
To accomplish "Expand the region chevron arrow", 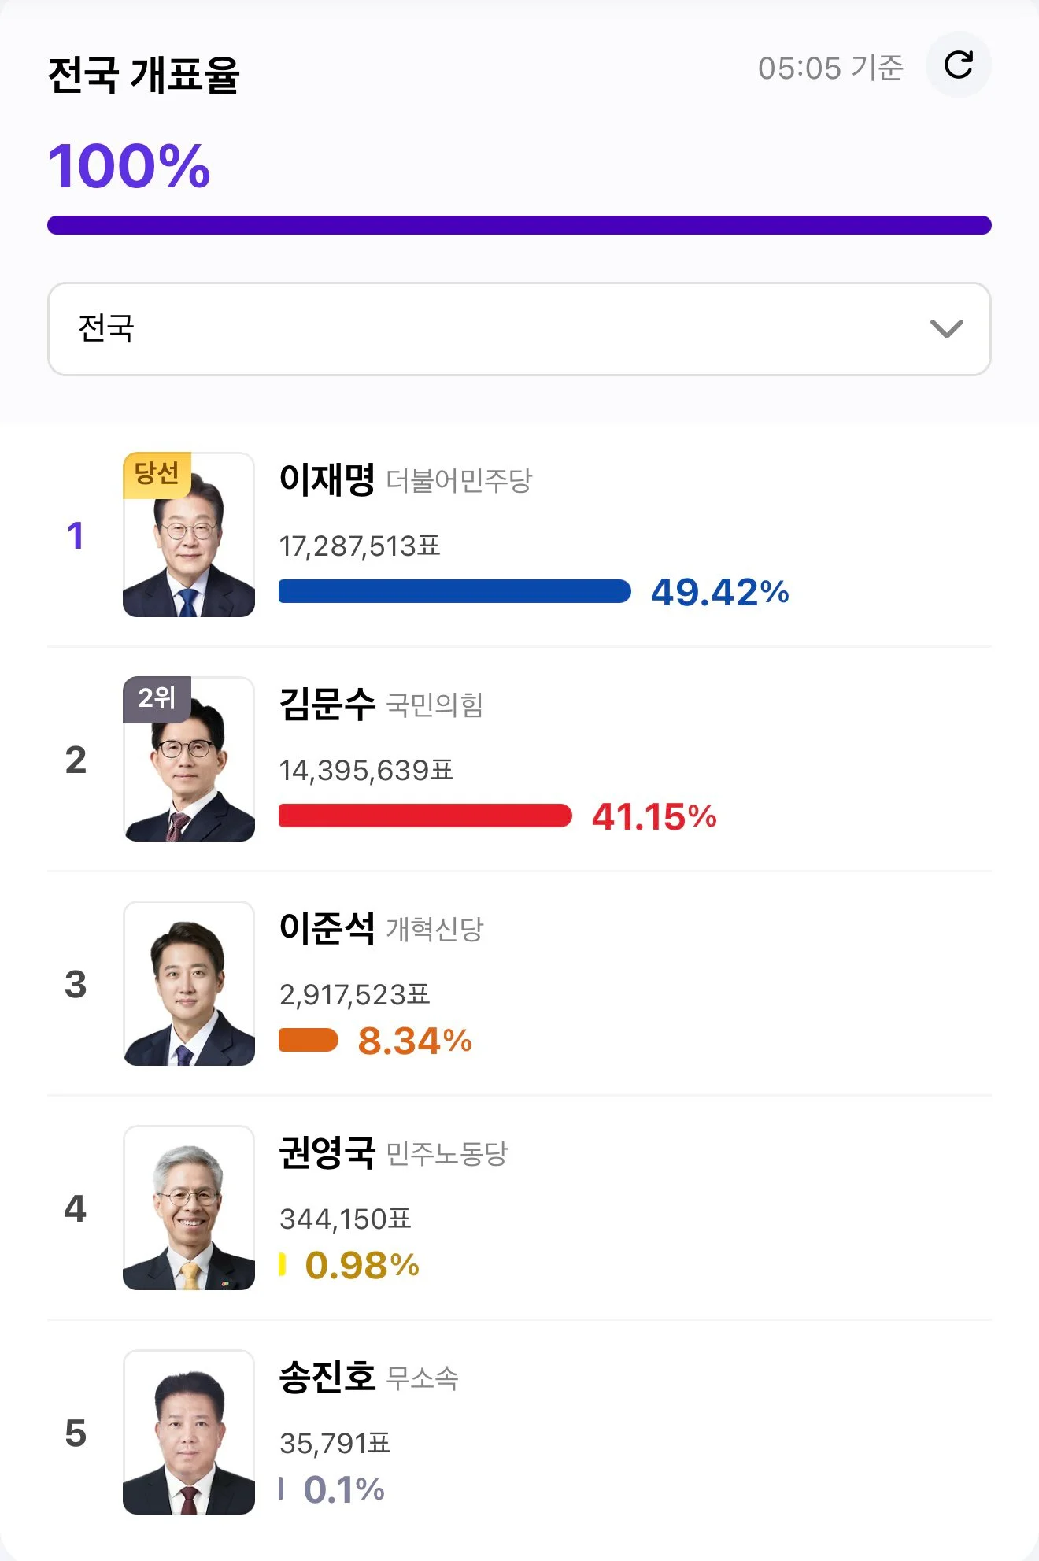I will (946, 329).
